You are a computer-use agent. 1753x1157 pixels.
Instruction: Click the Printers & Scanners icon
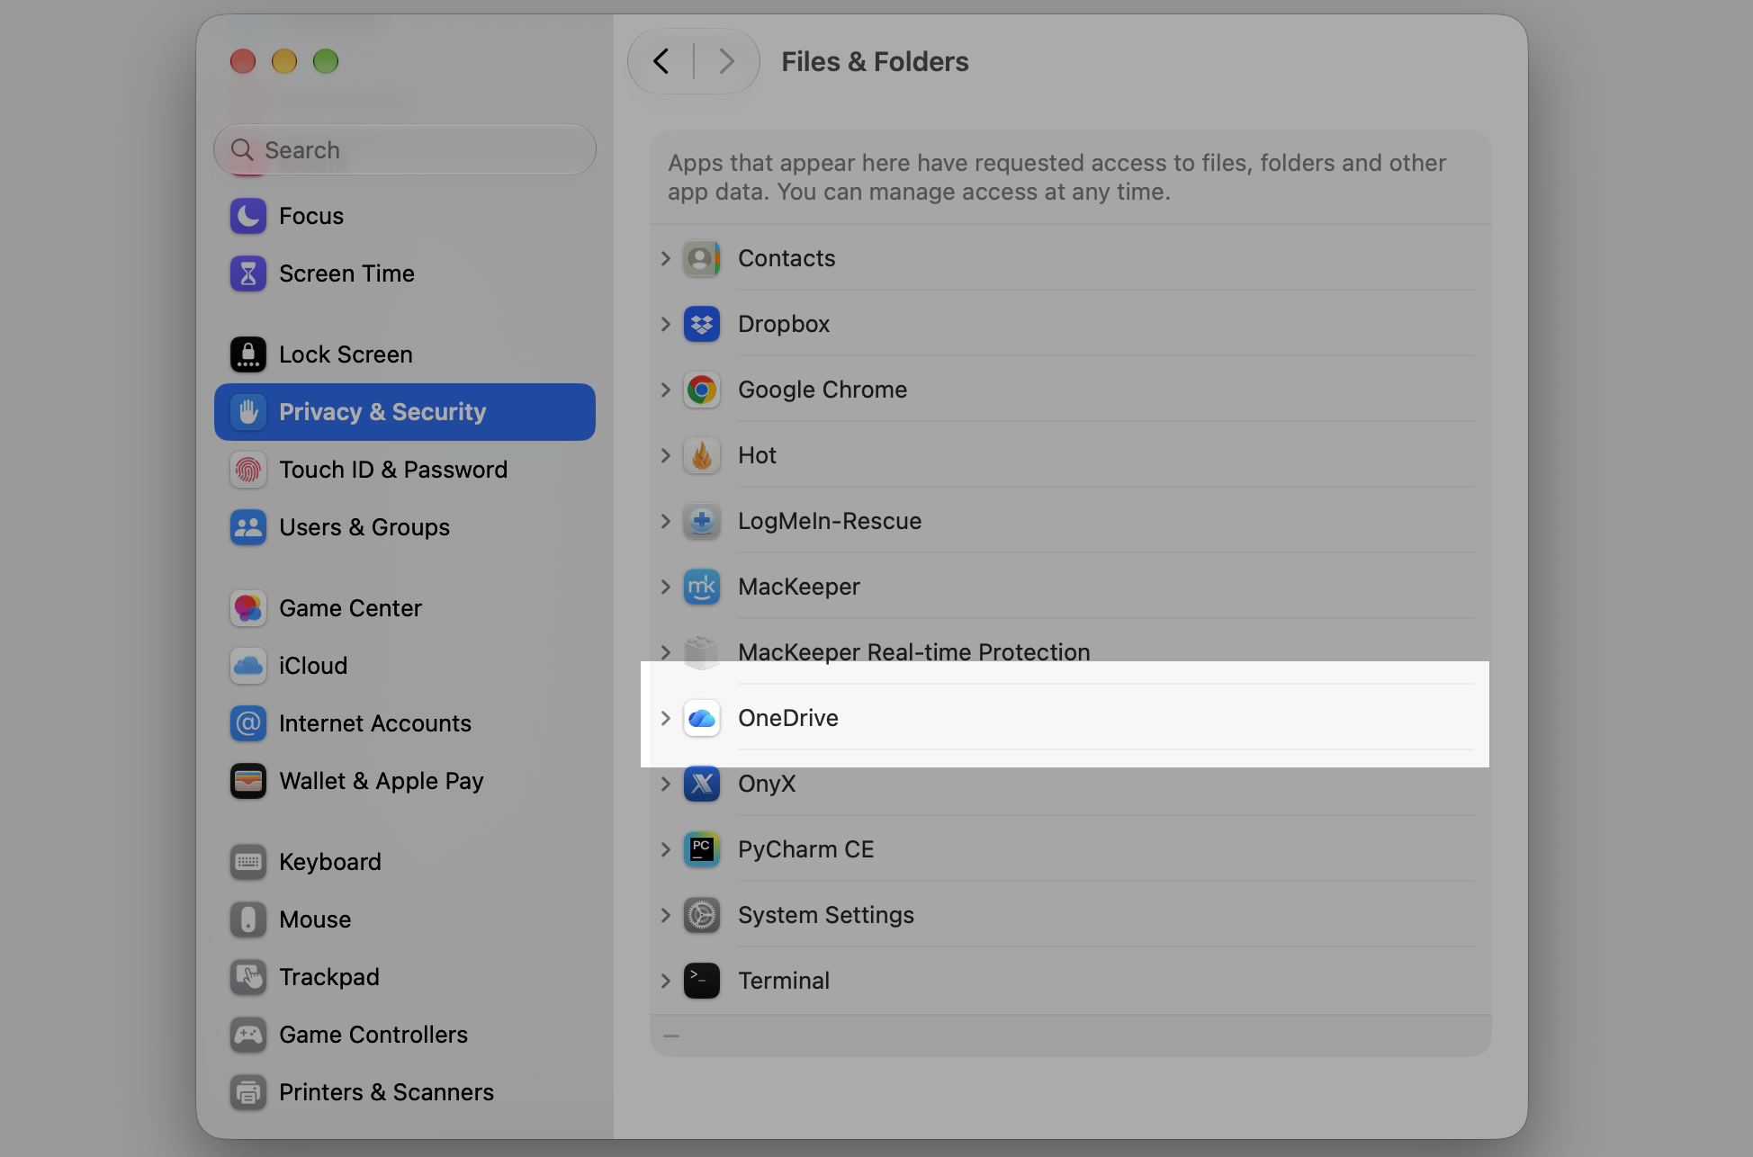pos(248,1092)
